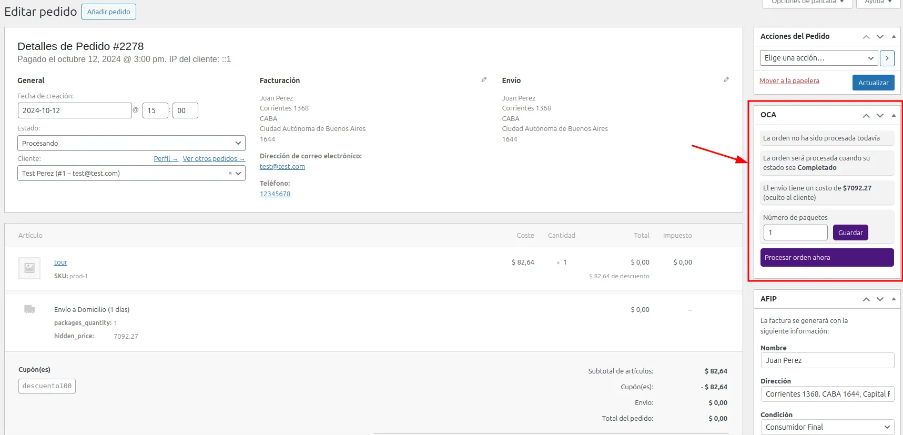The width and height of the screenshot is (903, 435).
Task: Click Procesar orden ahora button
Action: [827, 258]
